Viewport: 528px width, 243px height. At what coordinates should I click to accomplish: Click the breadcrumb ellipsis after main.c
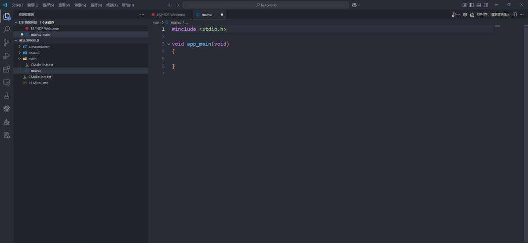(x=187, y=22)
